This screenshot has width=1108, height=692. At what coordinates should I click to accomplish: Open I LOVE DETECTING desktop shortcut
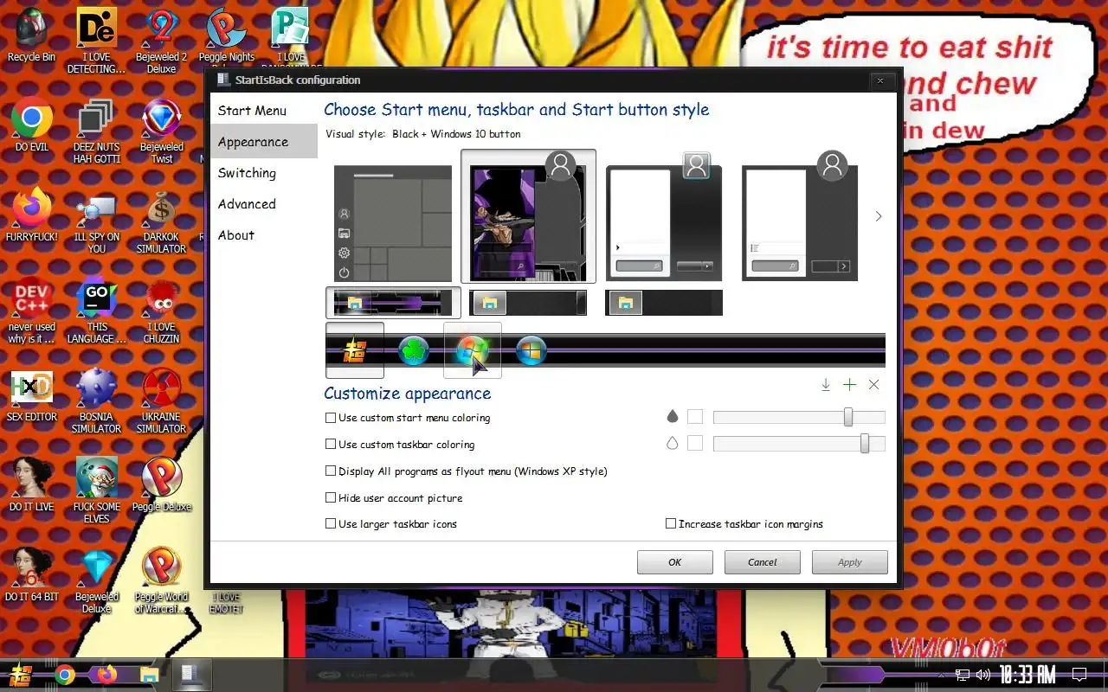[96, 41]
